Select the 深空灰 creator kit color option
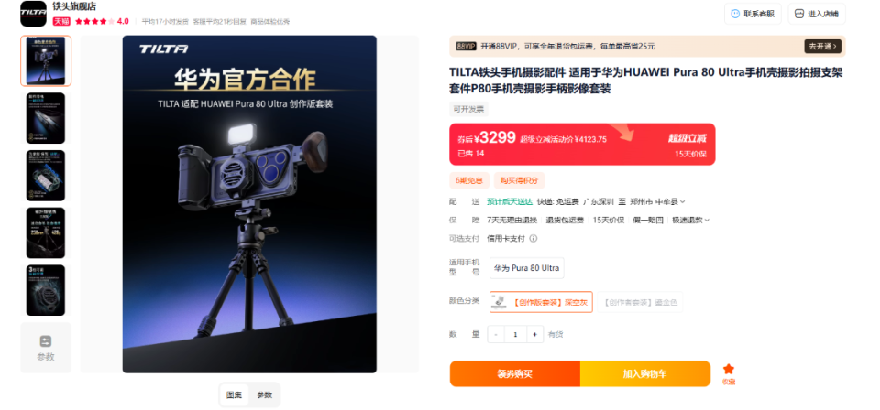 541,302
